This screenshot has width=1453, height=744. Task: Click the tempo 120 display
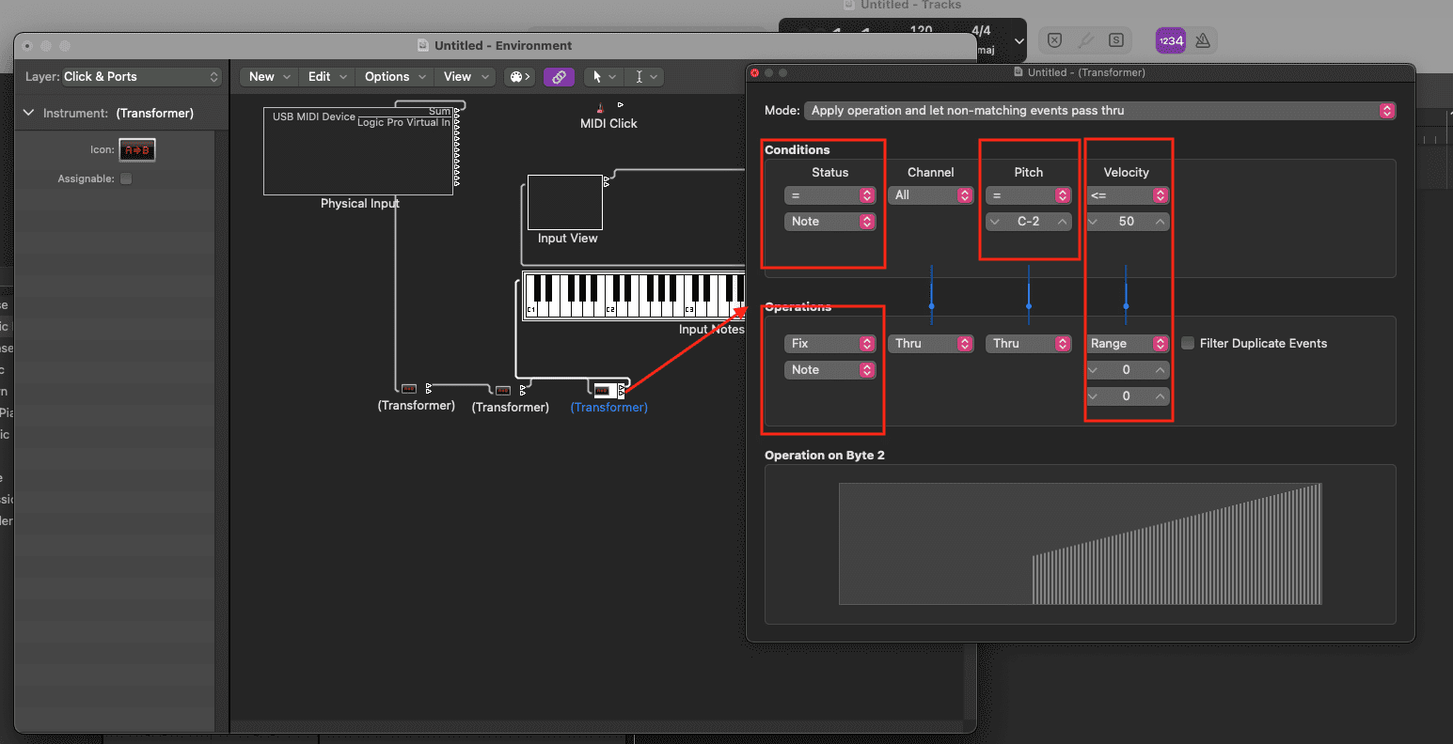[922, 30]
